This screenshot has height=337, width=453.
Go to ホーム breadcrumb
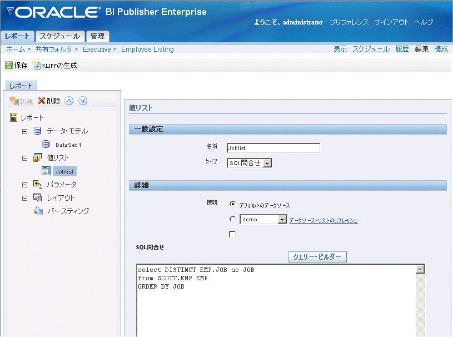(x=16, y=49)
